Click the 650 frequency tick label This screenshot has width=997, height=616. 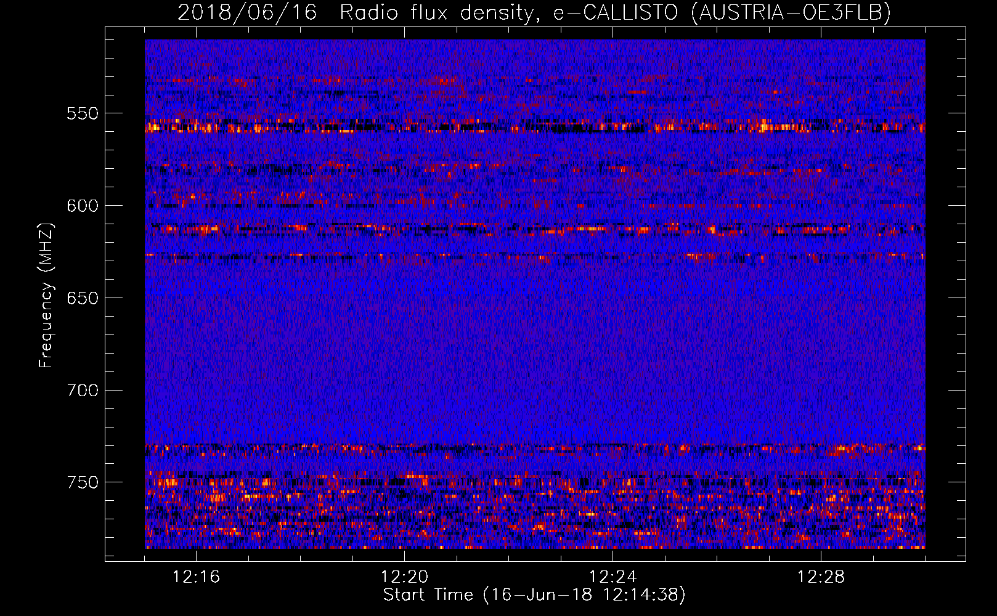tap(83, 298)
